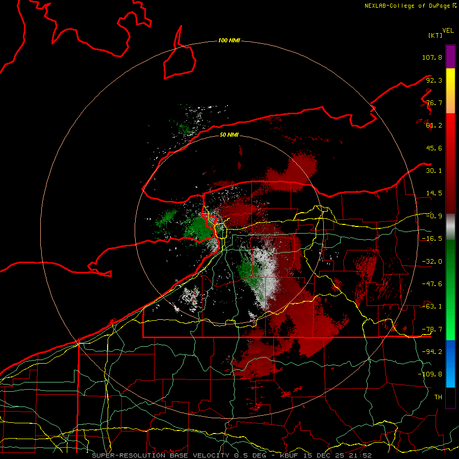Click the -32.0 velocity legend value
This screenshot has height=459, width=459.
coord(432,262)
